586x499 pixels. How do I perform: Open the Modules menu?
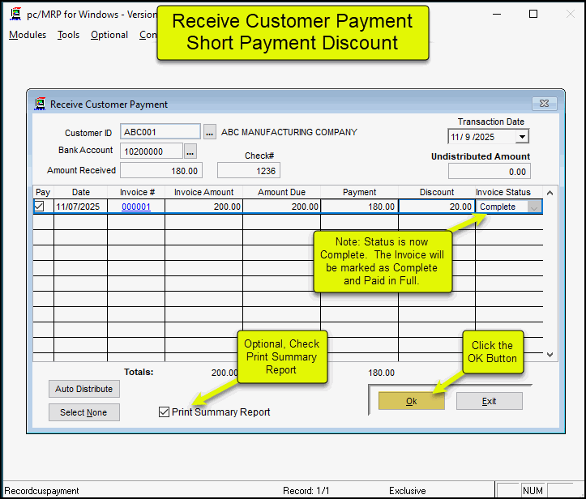(28, 35)
